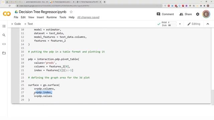This screenshot has width=214, height=120.
Task: Open the Files folder icon in sidebar
Action: 4,53
